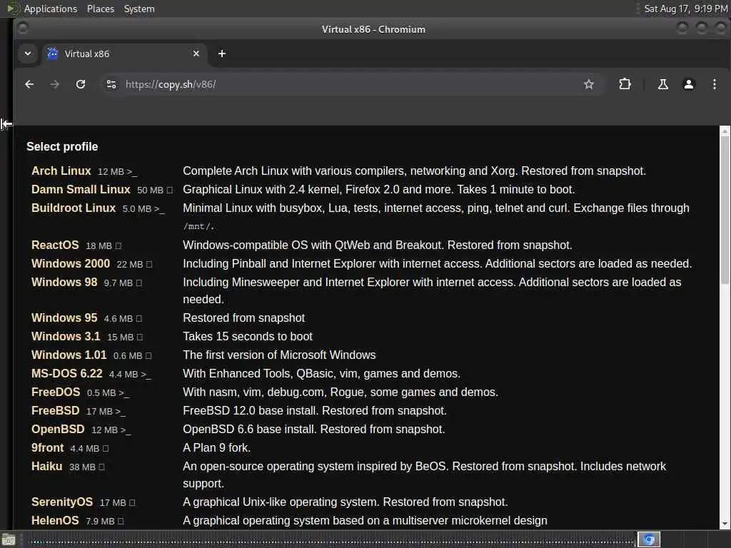Click text 'FreeBSD 12.0 base install'

tap(251, 411)
